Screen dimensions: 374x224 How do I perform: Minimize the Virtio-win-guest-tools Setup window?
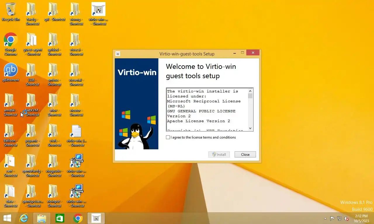(x=235, y=53)
